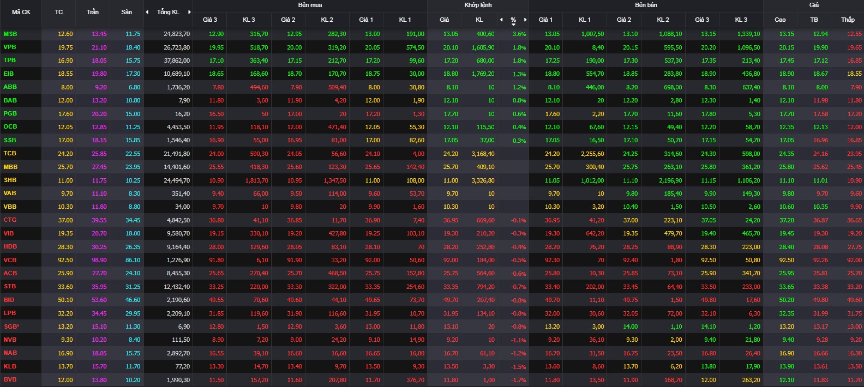This screenshot has height=387, width=864.
Task: Click the -1.7% change in BVB row
Action: point(519,380)
